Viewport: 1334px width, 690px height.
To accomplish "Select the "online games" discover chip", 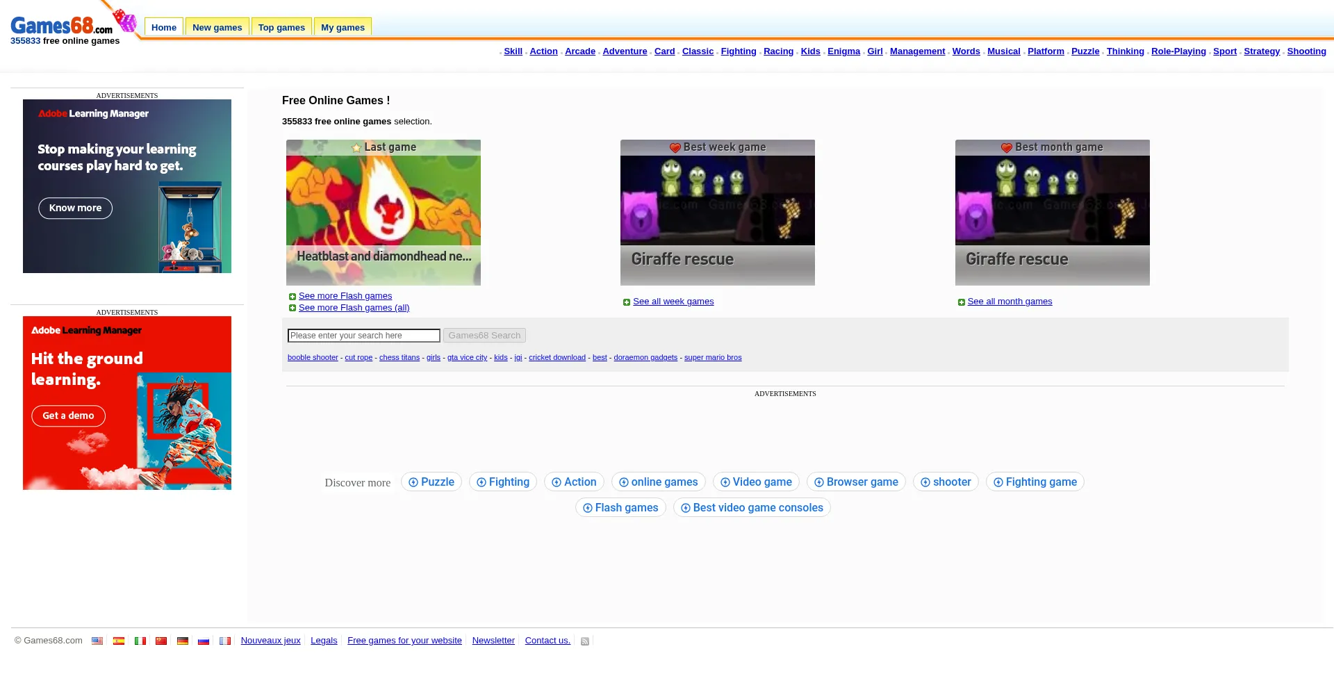I will [x=659, y=482].
